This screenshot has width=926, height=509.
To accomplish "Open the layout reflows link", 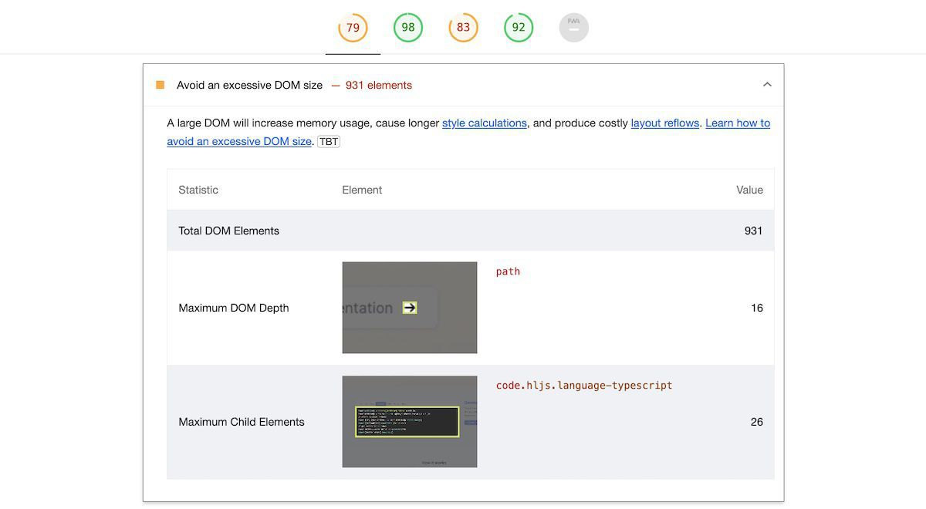I will coord(665,123).
